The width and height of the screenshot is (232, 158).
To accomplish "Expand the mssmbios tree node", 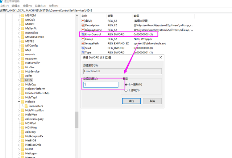I will point(19,33).
